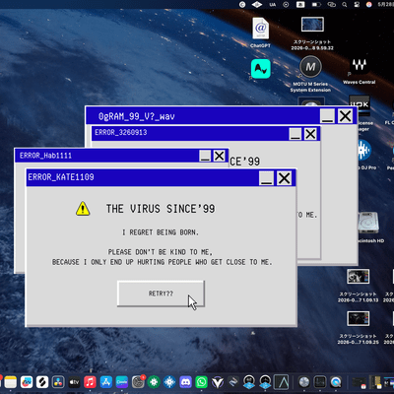Screen dimensions: 394x394
Task: Open the silver dial app in dock
Action: [304, 382]
